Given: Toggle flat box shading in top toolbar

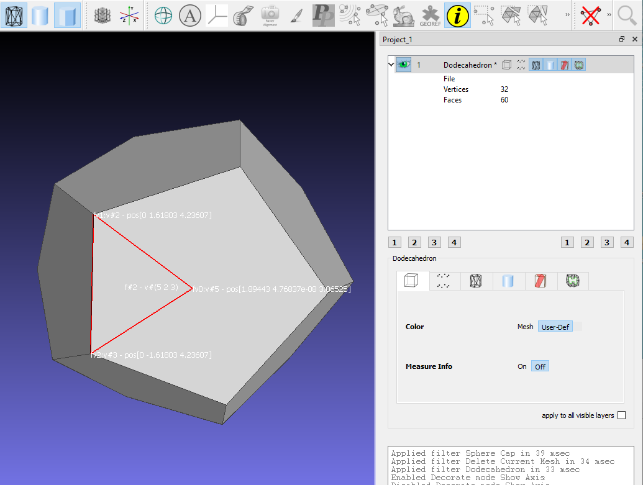Looking at the screenshot, I should (x=67, y=15).
